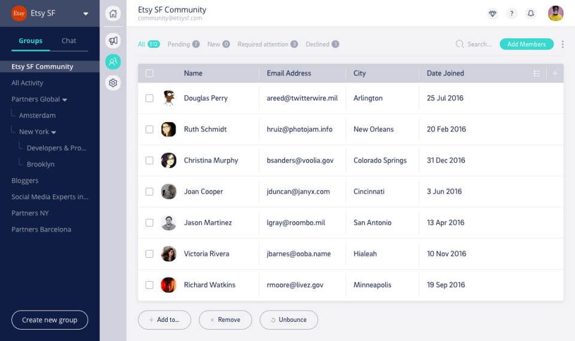575x341 pixels.
Task: Open the Developers & Pro... subgroup
Action: [x=56, y=148]
